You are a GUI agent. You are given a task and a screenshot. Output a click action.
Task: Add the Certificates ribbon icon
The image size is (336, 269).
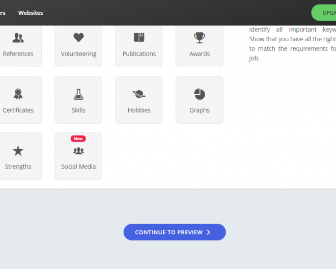18,94
